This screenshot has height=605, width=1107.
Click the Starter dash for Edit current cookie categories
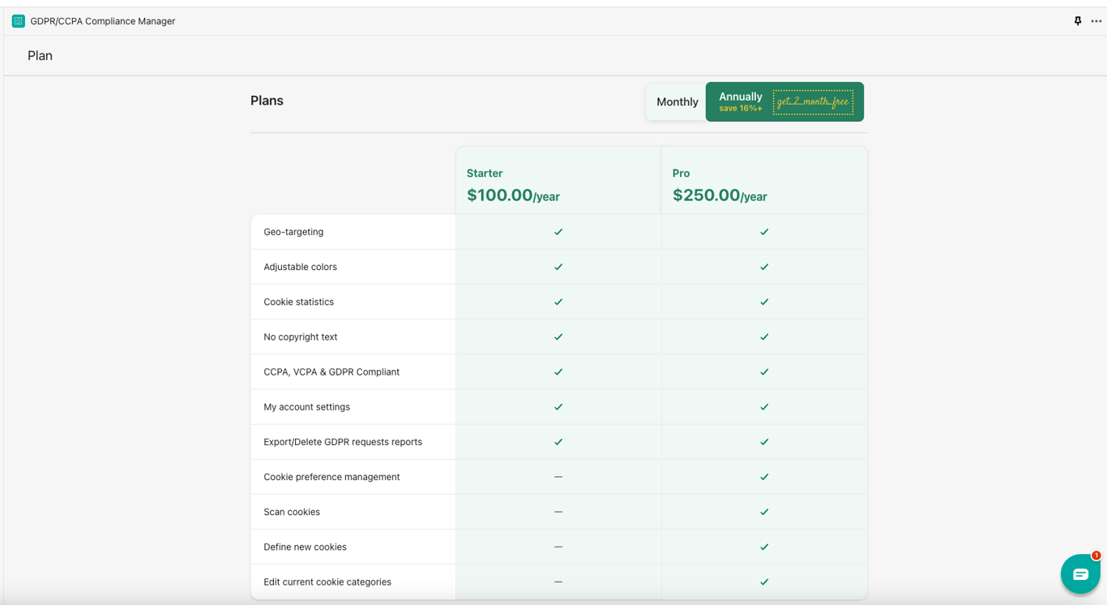[558, 581]
